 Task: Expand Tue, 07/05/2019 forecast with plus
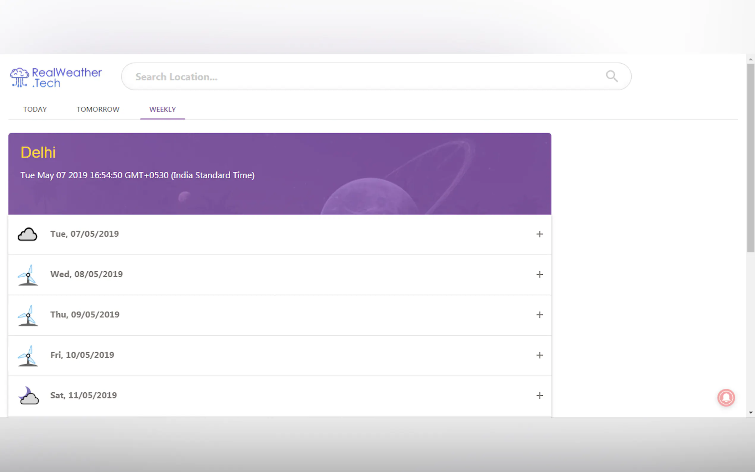pos(539,234)
